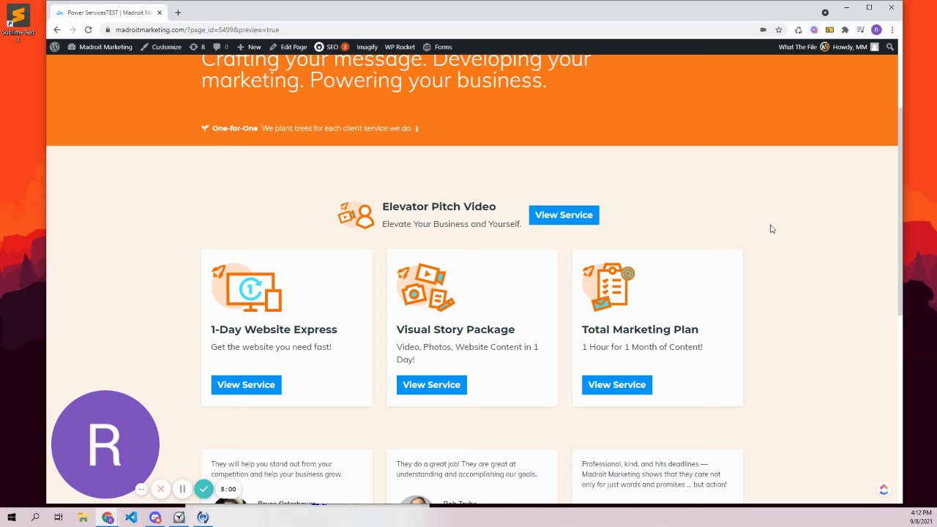This screenshot has height=527, width=937.
Task: Open the Chrome three-dot menu
Action: pyautogui.click(x=892, y=30)
